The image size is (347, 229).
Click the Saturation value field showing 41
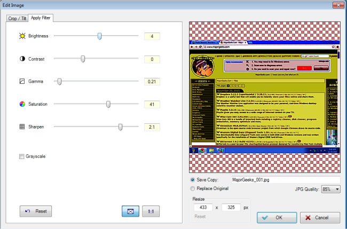152,104
